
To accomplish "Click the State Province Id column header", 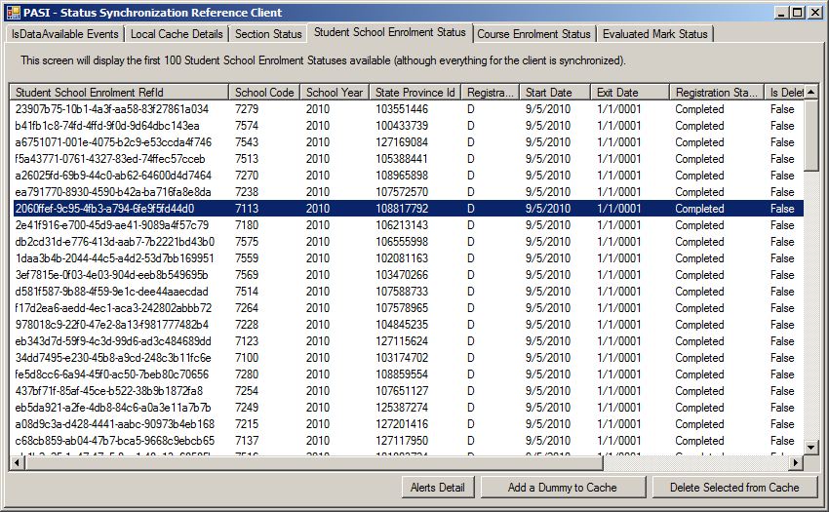I will (414, 93).
